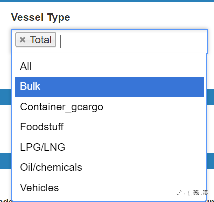Remove the Total tag with its x icon
Image resolution: width=214 pixels, height=202 pixels.
coord(22,40)
